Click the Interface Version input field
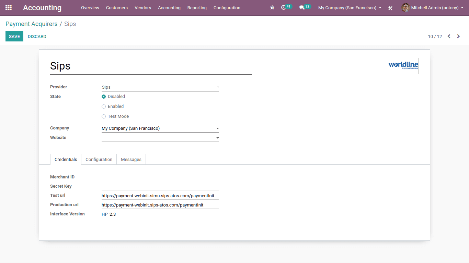469x263 pixels. click(x=160, y=214)
